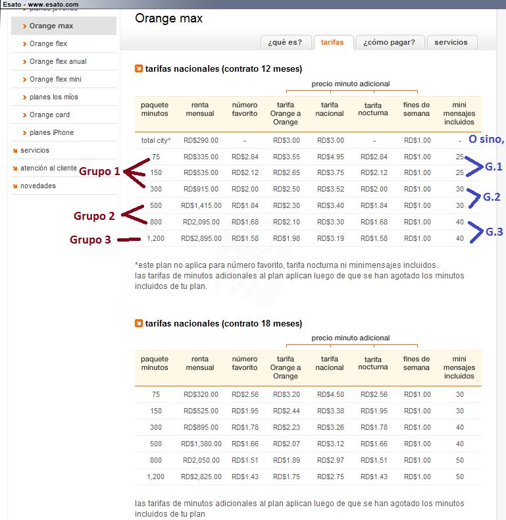506x520 pixels.
Task: Open servicios section in sidebar
Action: 34,150
